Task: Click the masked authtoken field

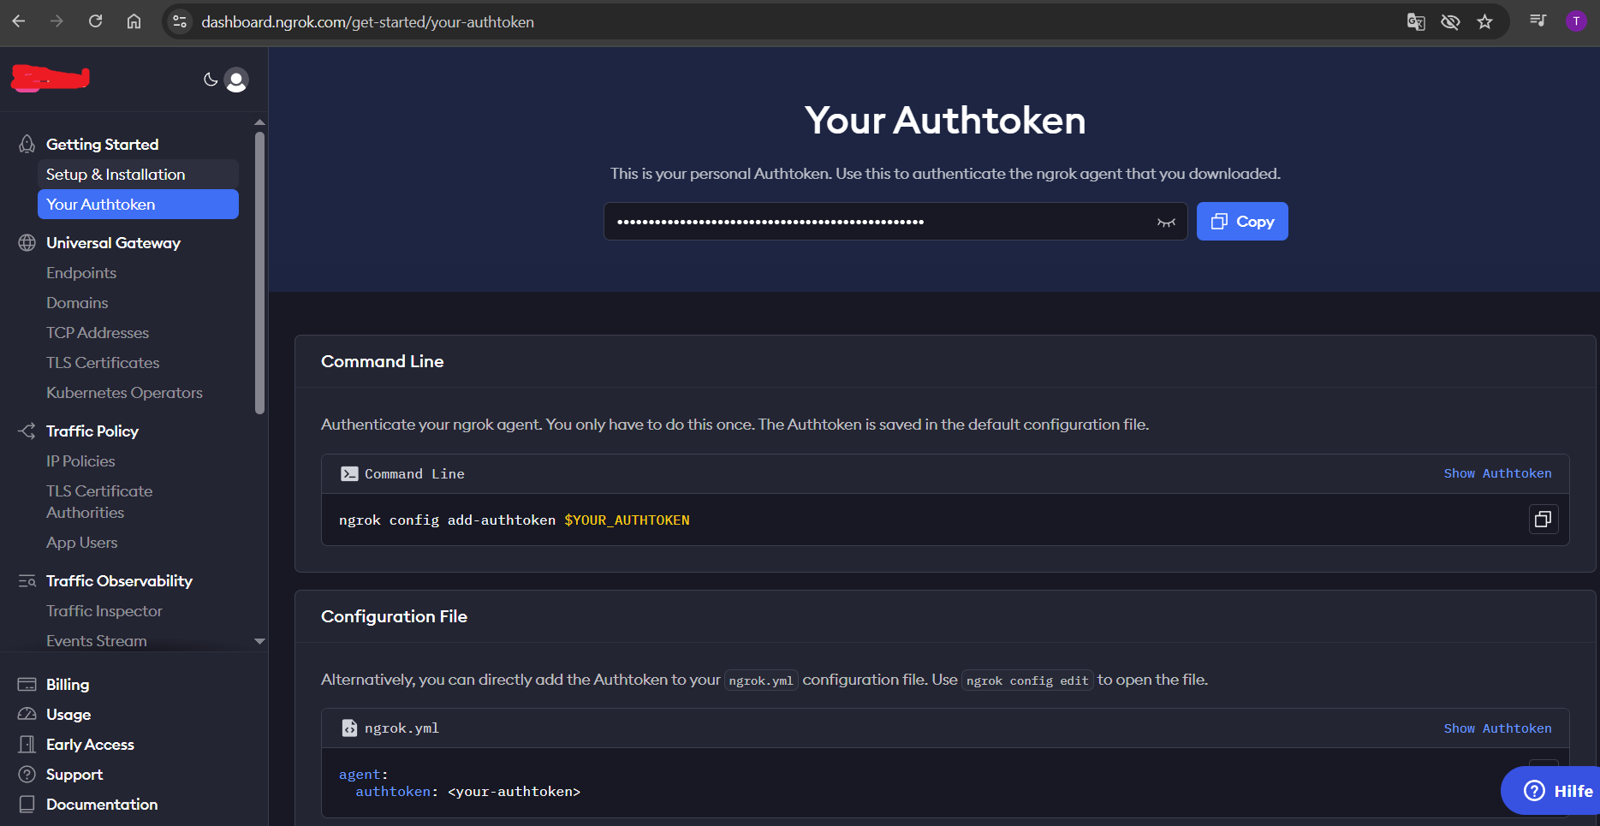Action: pos(895,221)
